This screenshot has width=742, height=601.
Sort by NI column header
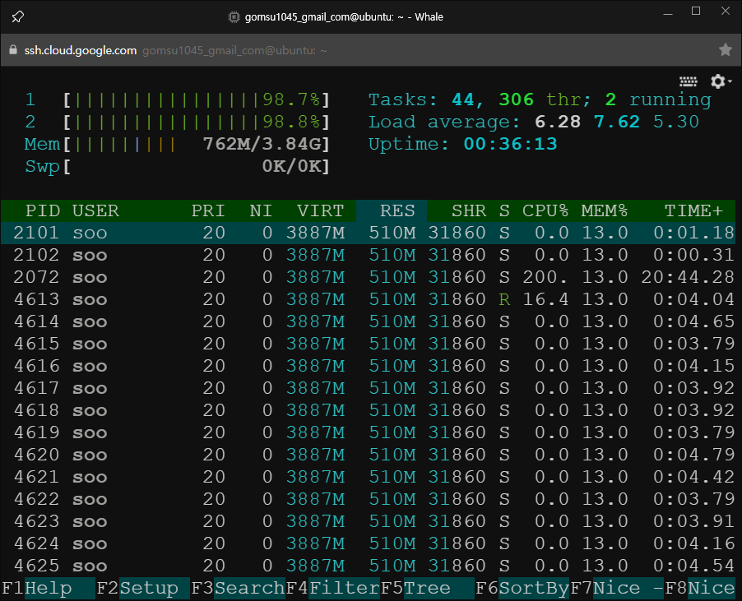tap(262, 210)
